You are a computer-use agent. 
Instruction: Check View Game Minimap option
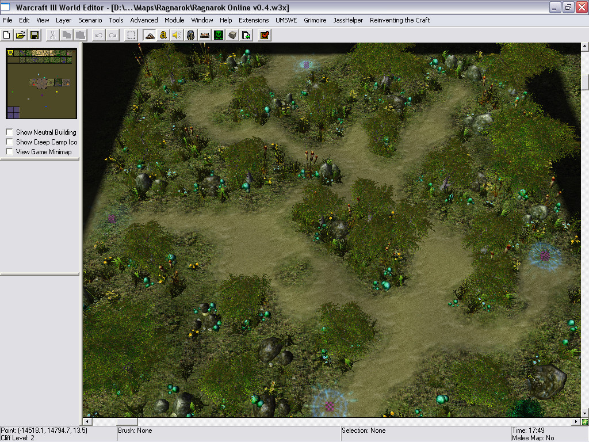[x=10, y=152]
